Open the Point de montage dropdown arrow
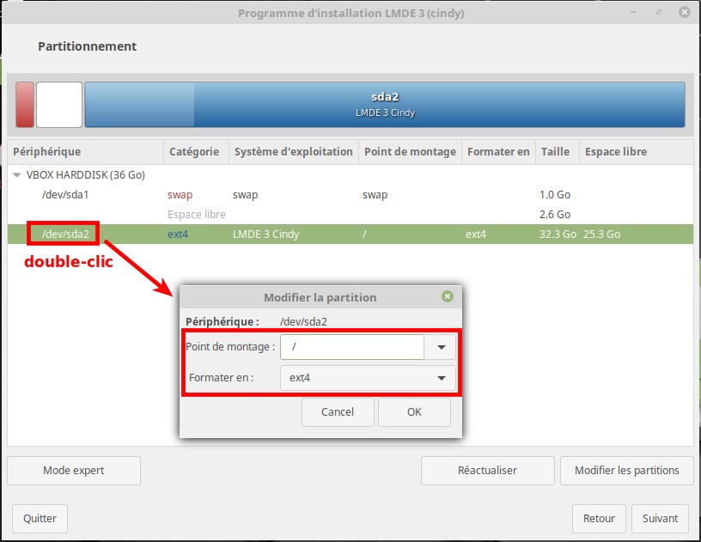 [441, 347]
